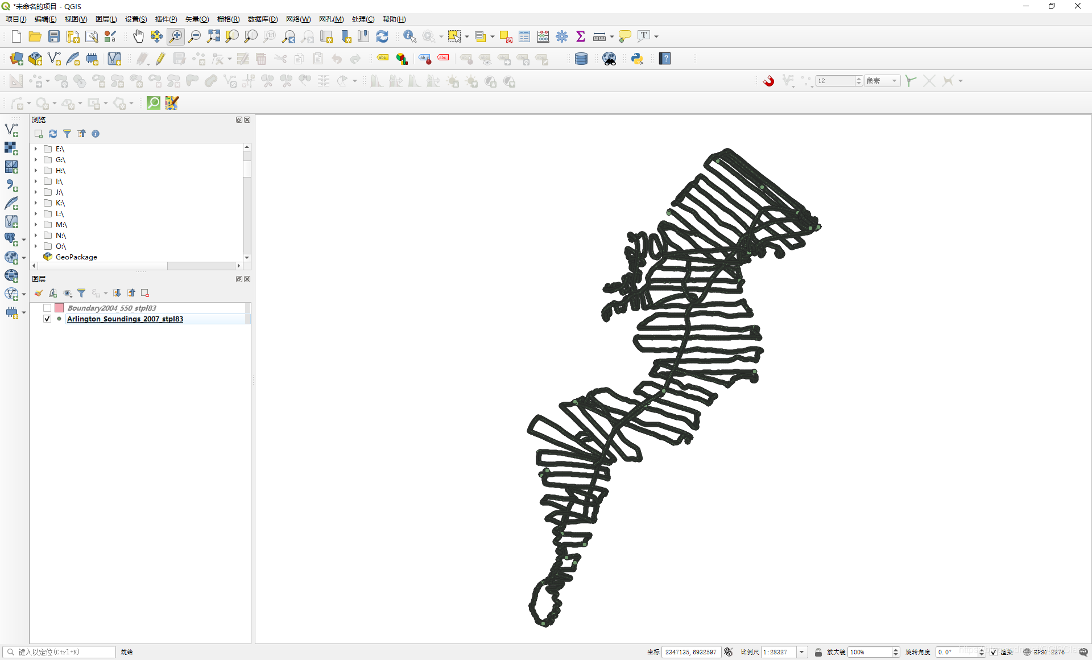Expand the O:\ drive node

(x=35, y=246)
